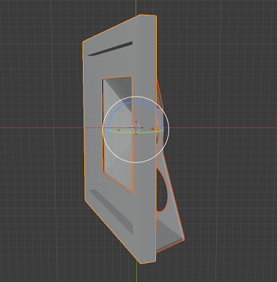Click the blue Z-axis rotation arc
277x282 pixels.
[x=136, y=103]
